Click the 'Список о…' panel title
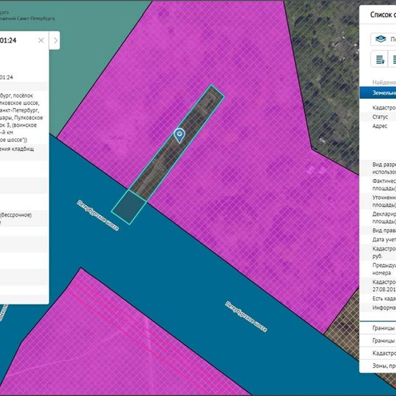The height and width of the screenshot is (396, 396). 383,15
